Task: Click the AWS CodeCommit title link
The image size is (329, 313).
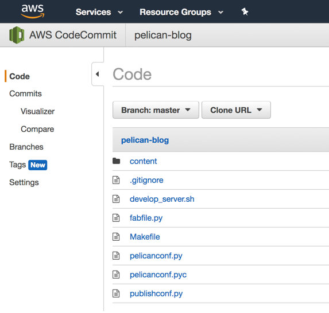Action: (73, 35)
